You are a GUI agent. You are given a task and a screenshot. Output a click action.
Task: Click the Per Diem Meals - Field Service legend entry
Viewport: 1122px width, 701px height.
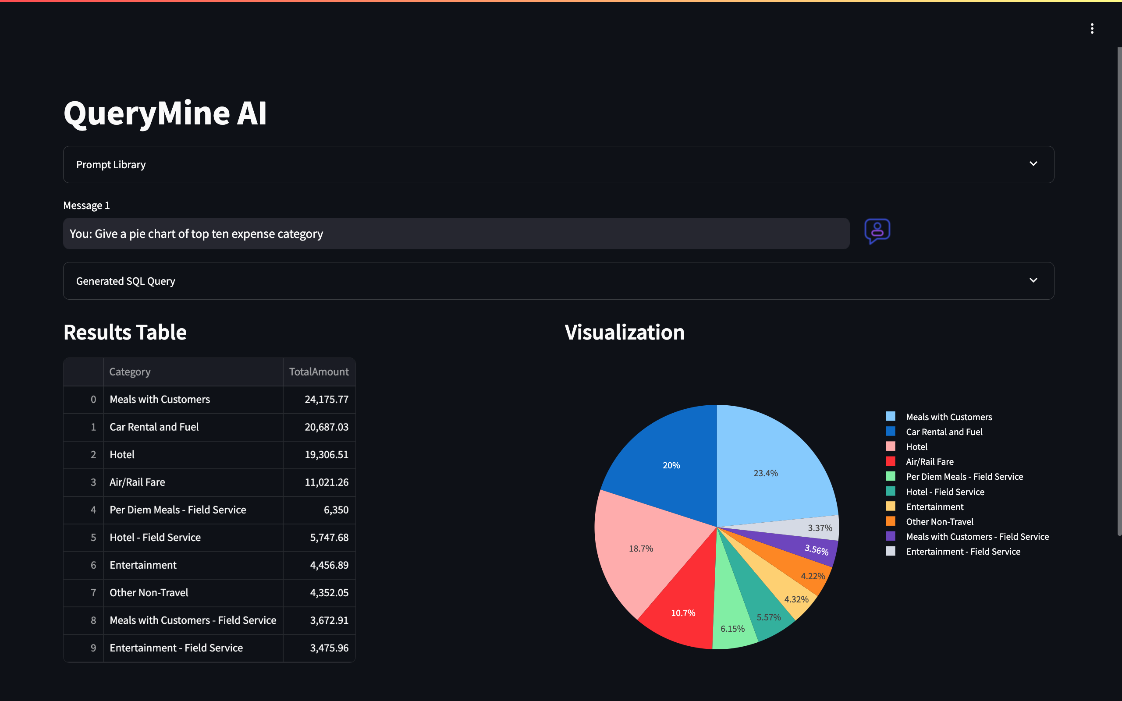pyautogui.click(x=964, y=476)
